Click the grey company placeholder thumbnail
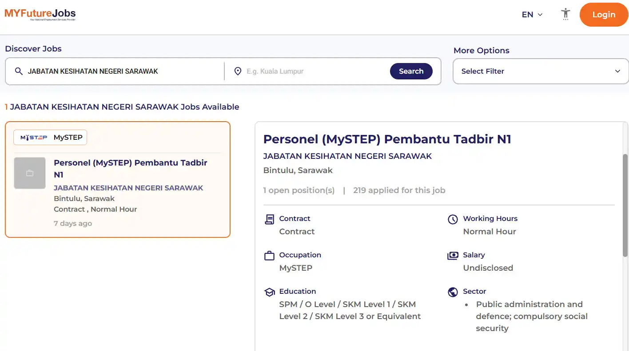This screenshot has width=629, height=351. (x=30, y=173)
